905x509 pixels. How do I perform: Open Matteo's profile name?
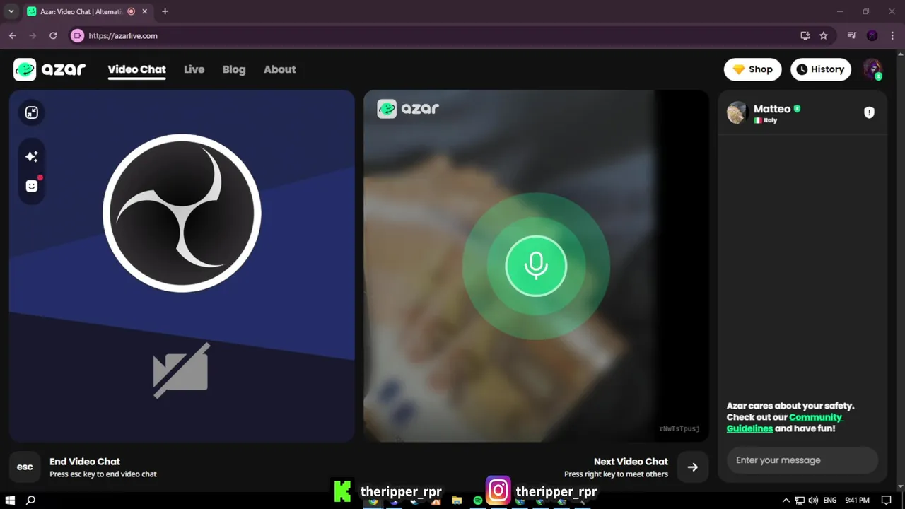[x=772, y=109]
